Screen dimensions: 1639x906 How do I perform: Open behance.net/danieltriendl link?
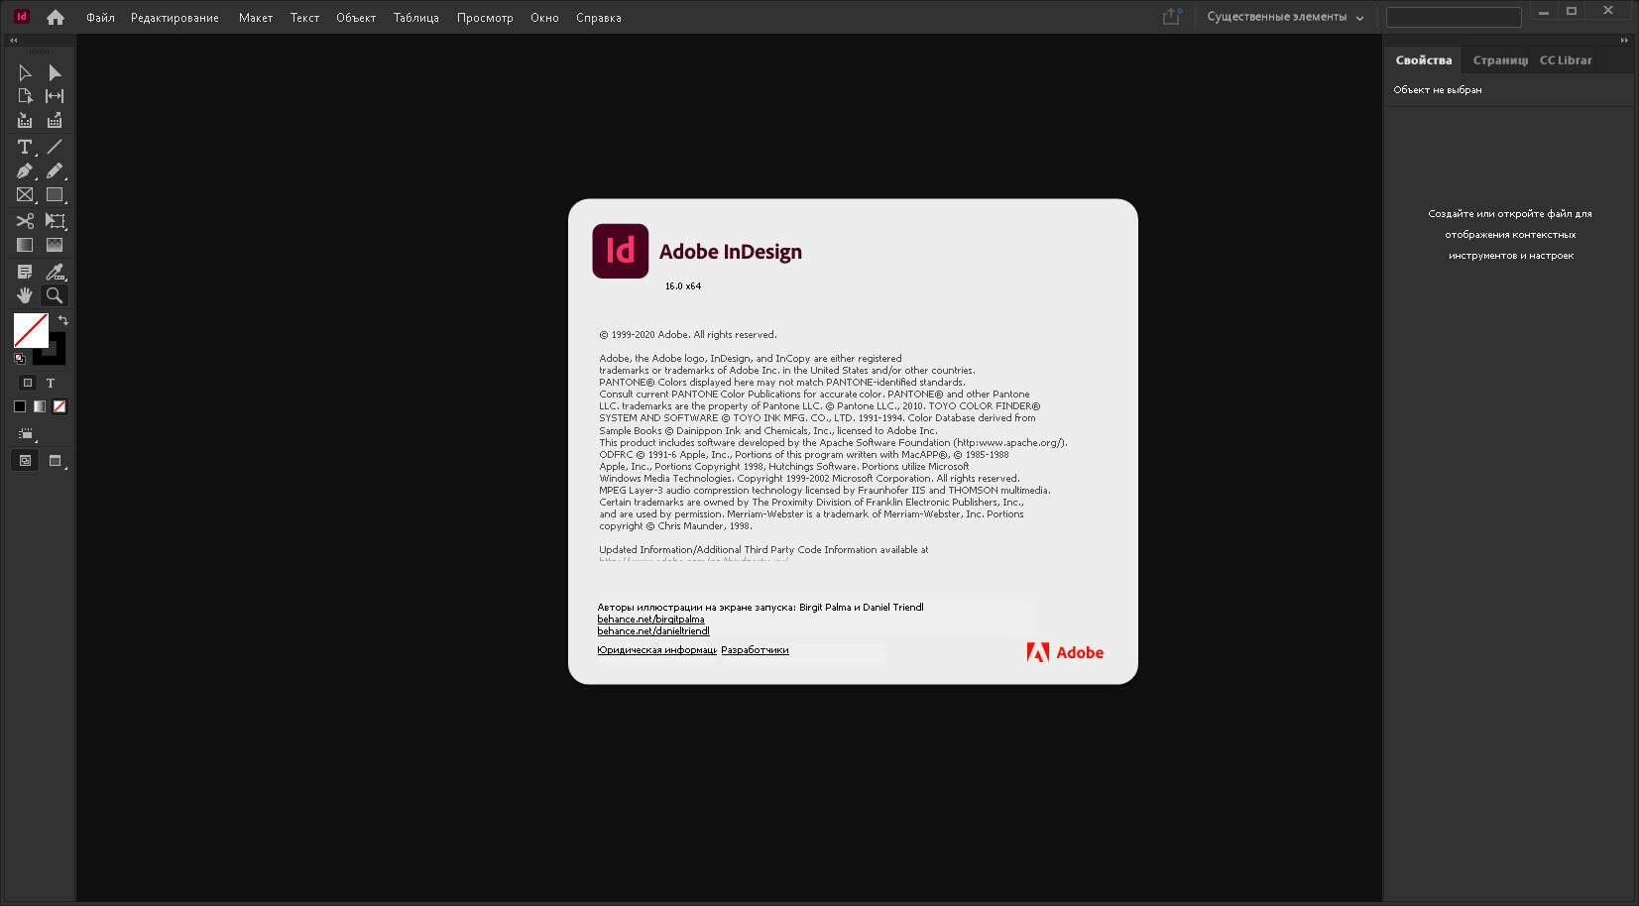point(653,631)
